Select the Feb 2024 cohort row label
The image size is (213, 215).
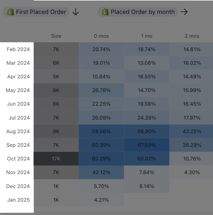18,49
